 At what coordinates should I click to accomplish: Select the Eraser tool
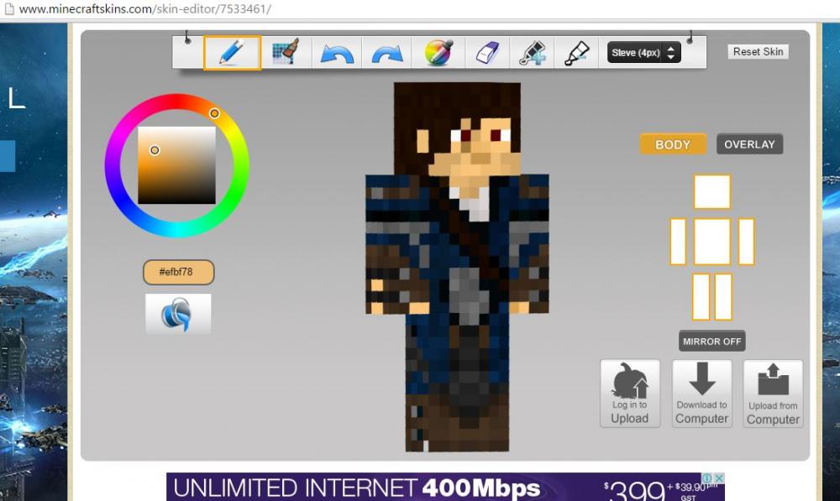487,53
